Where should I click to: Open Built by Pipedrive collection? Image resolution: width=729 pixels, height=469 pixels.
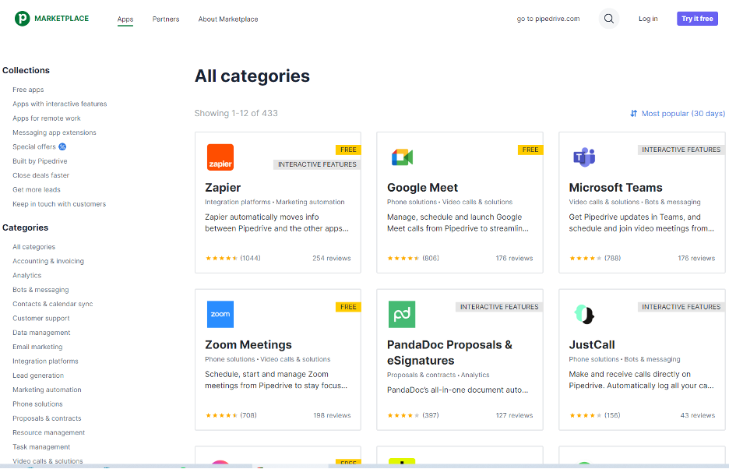[40, 161]
